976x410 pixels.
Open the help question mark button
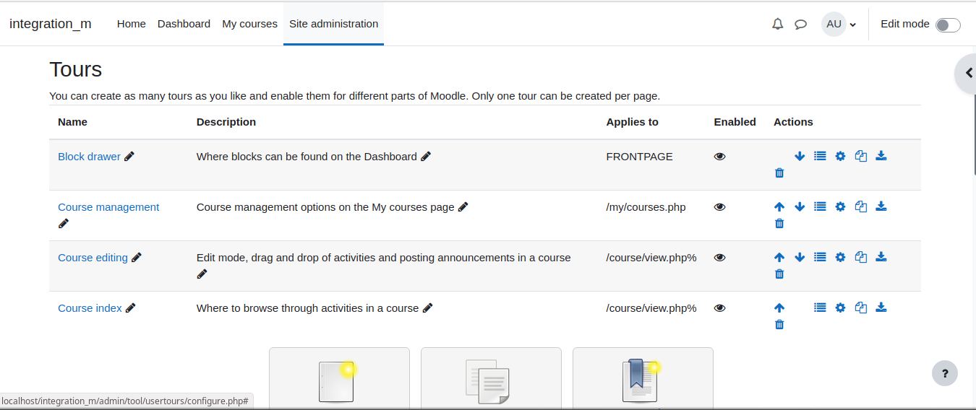click(944, 373)
